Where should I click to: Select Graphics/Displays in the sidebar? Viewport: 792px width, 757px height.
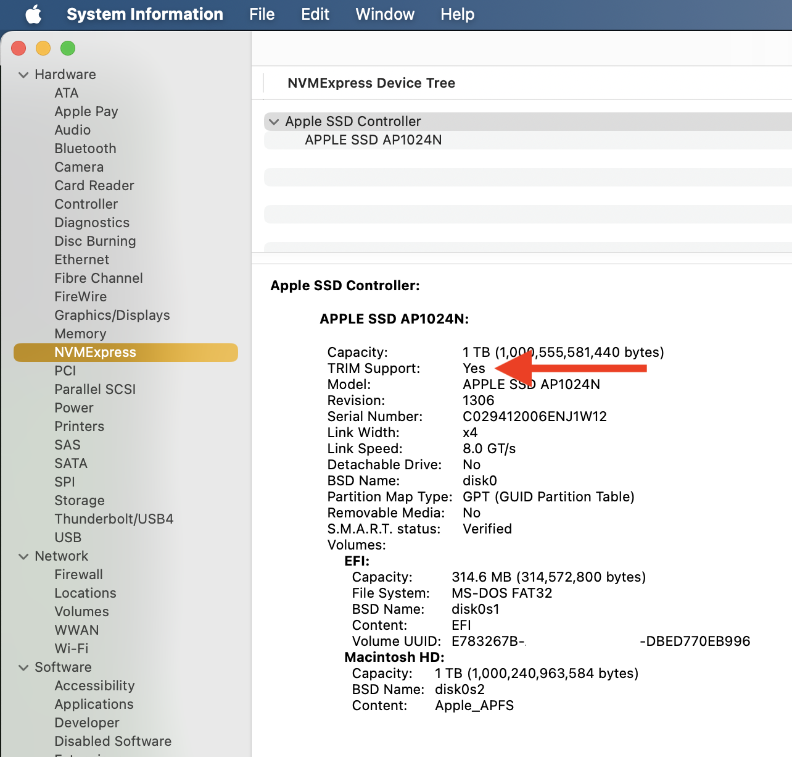(x=112, y=316)
